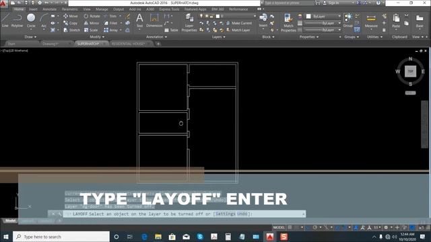Image resolution: width=431 pixels, height=242 pixels.
Task: Click the Base view tool
Action: (x=420, y=21)
